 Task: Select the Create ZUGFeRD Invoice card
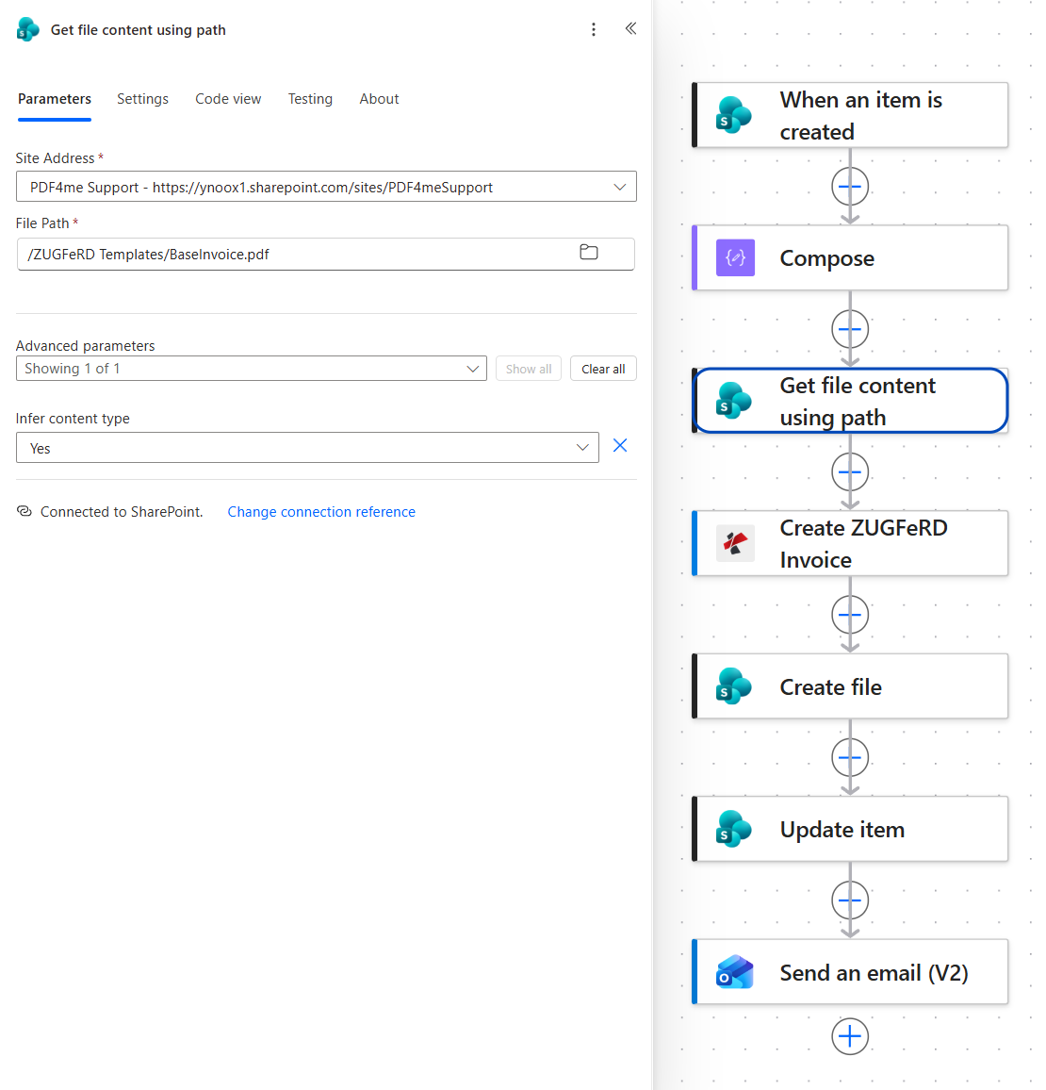pyautogui.click(x=851, y=543)
